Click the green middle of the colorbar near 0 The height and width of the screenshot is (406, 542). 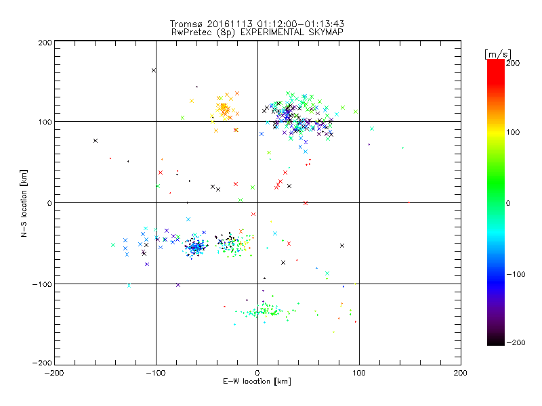tap(496, 202)
